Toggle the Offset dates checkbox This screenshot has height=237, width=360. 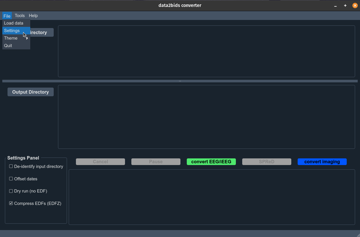(x=11, y=179)
